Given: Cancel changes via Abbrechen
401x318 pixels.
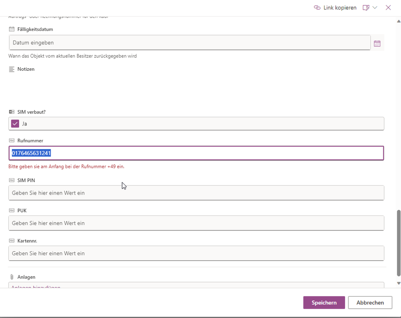Looking at the screenshot, I should [x=370, y=302].
